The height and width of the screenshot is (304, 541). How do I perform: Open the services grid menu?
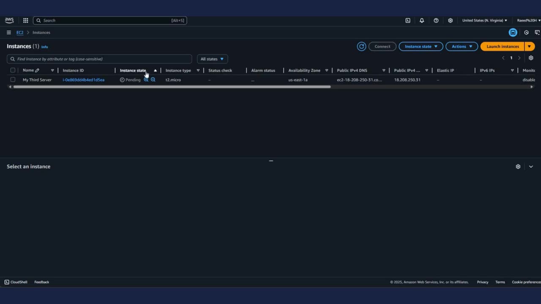pyautogui.click(x=26, y=20)
